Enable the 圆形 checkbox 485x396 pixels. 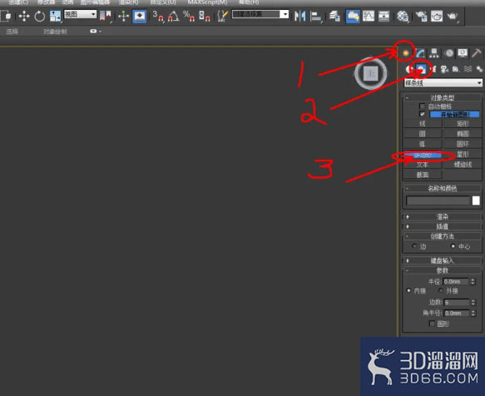(x=432, y=324)
